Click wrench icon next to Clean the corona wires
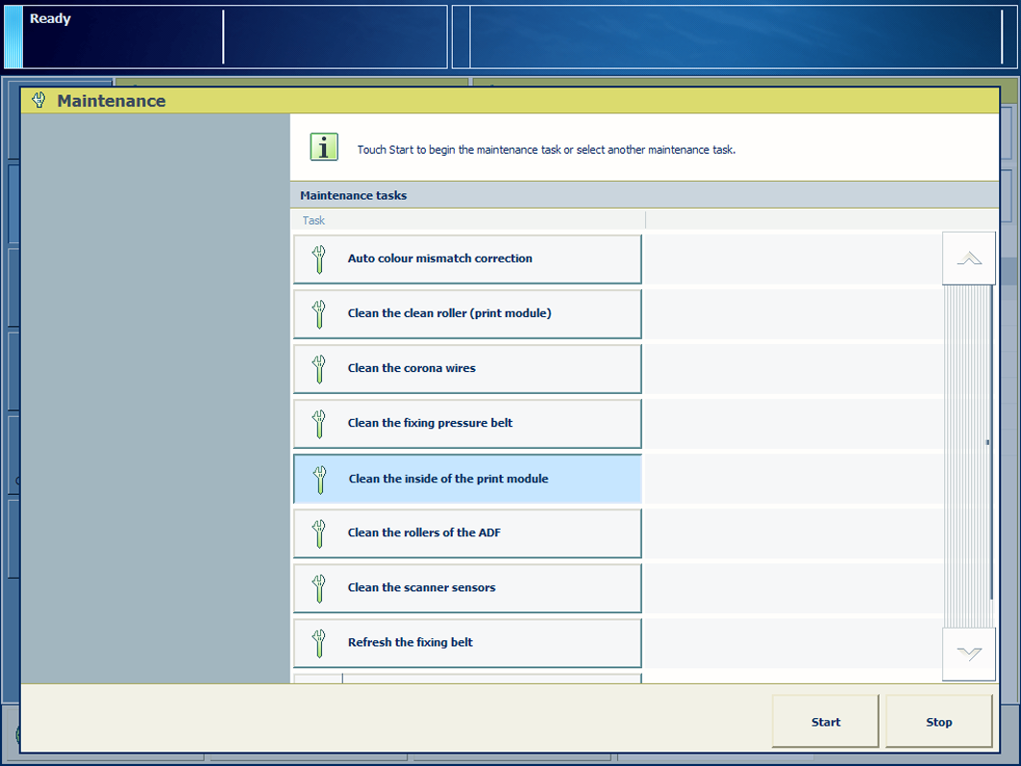Image resolution: width=1021 pixels, height=766 pixels. [319, 369]
